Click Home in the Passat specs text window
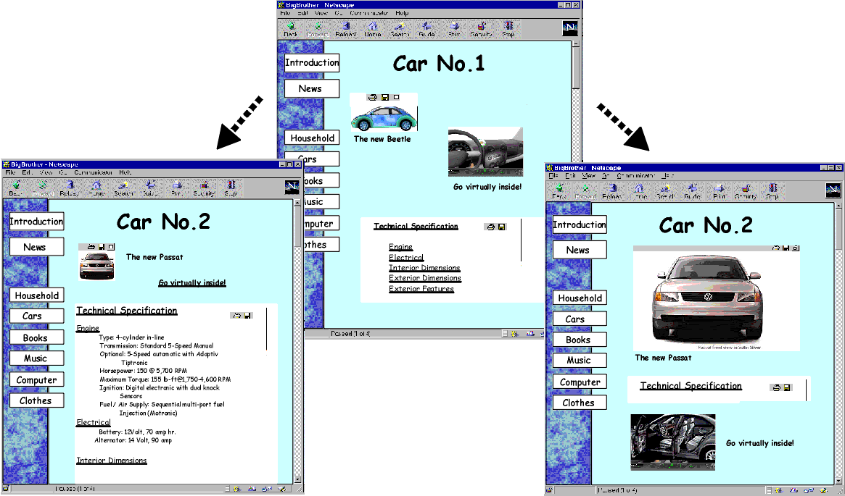This screenshot has width=845, height=496. [x=96, y=188]
